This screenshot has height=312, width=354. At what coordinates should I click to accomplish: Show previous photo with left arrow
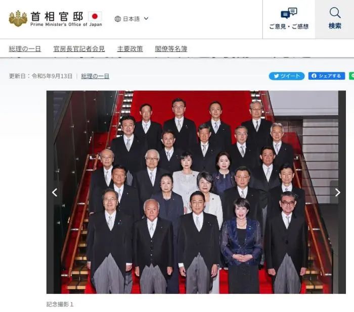55,192
